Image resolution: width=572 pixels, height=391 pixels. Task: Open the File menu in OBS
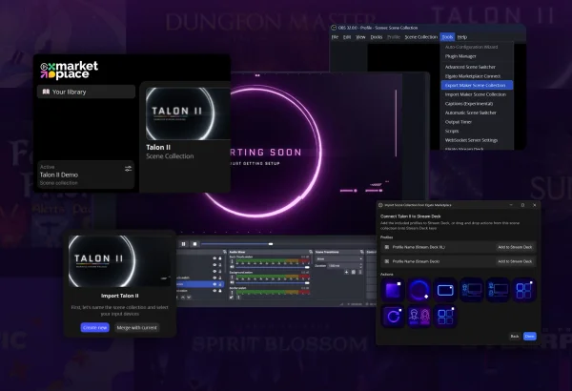click(335, 37)
